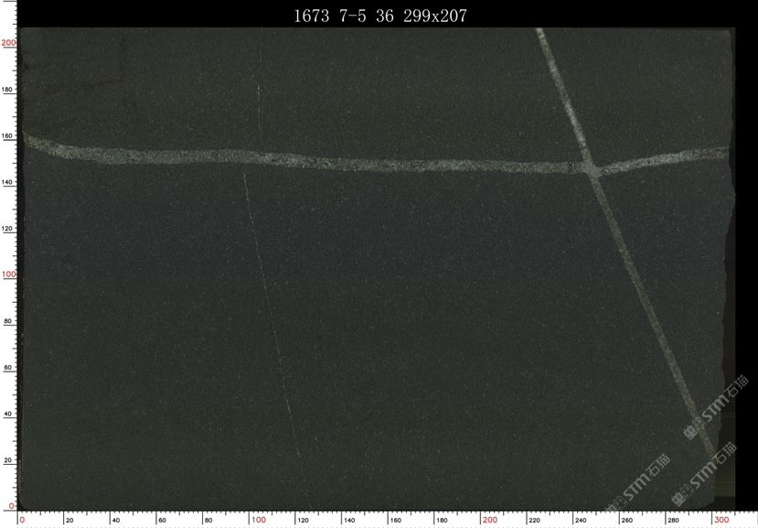758x528 pixels.
Task: Click the 160 label on vertical ruler
Action: click(x=8, y=136)
